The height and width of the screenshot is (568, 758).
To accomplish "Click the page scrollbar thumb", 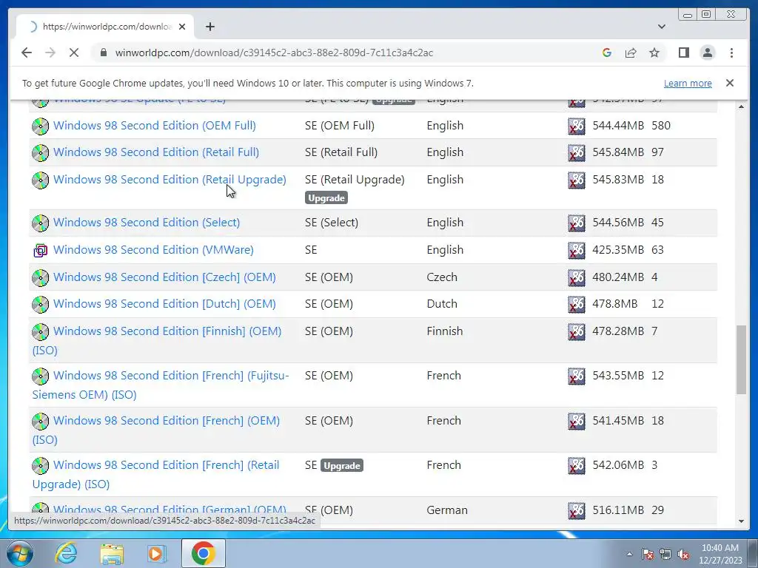I will (x=741, y=359).
